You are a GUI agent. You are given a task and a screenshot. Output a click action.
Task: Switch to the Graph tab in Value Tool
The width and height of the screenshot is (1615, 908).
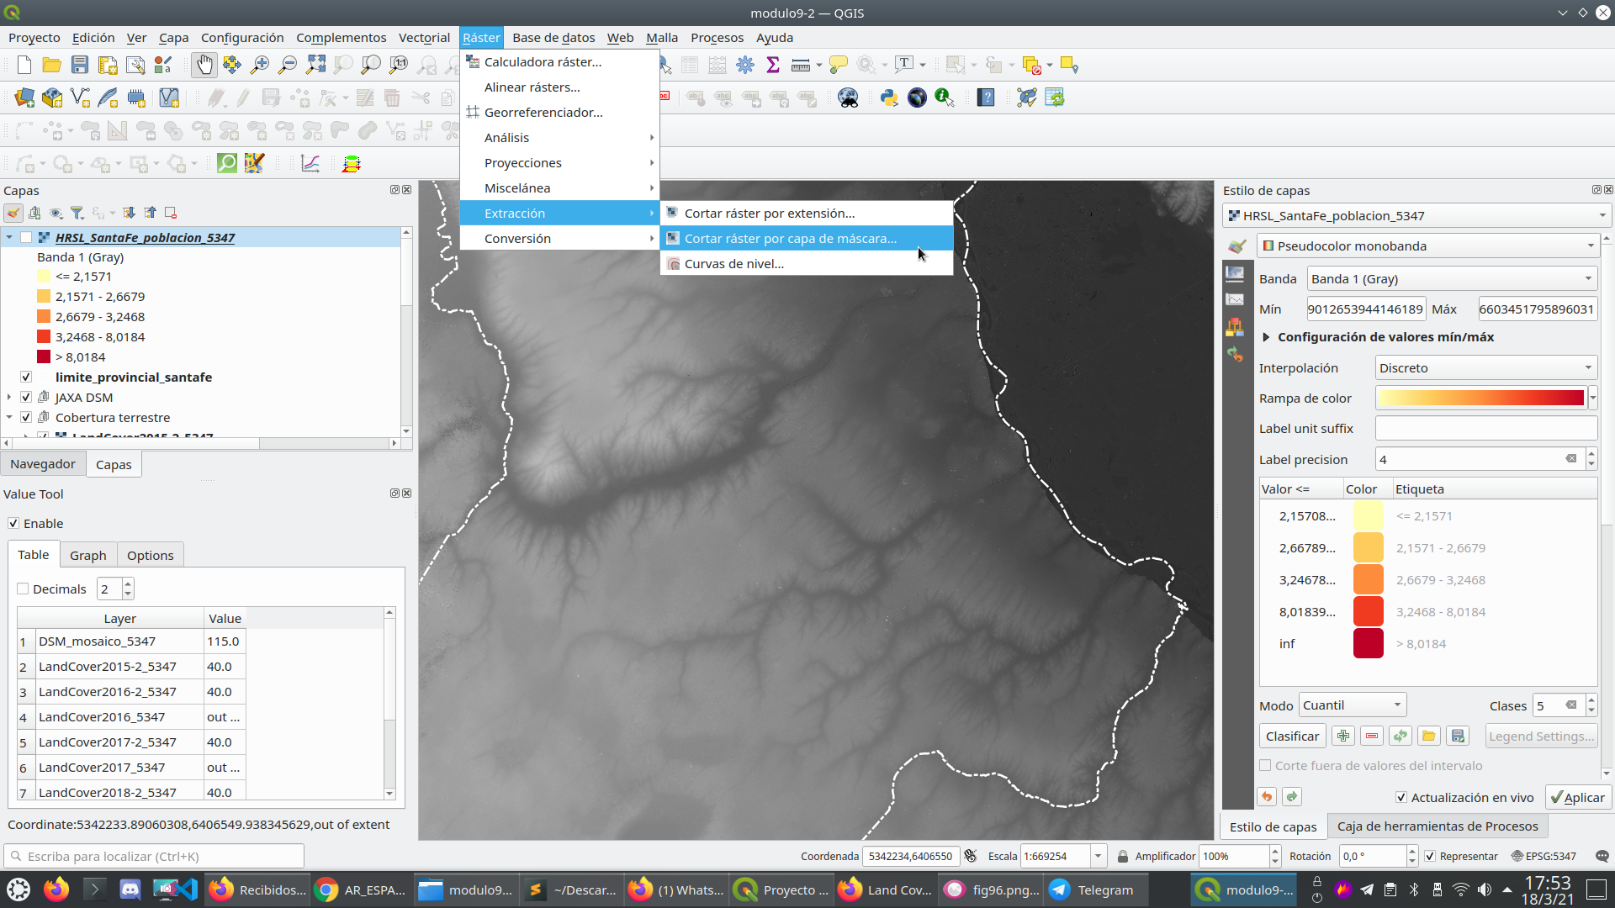pyautogui.click(x=87, y=556)
